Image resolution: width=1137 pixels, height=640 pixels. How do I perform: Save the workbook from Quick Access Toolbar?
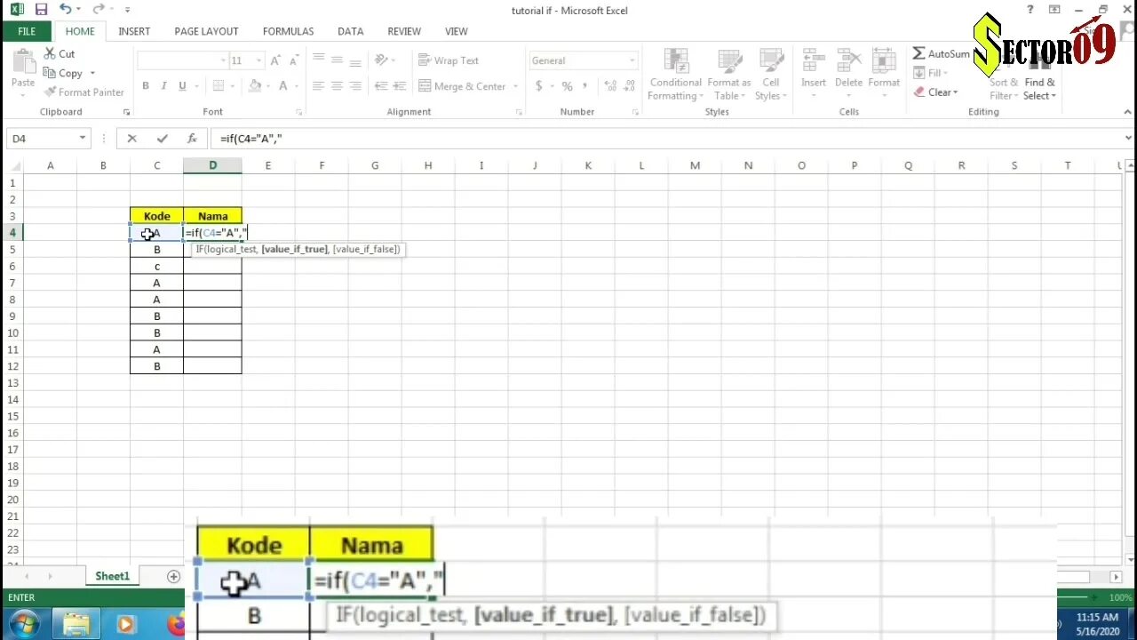pyautogui.click(x=41, y=10)
